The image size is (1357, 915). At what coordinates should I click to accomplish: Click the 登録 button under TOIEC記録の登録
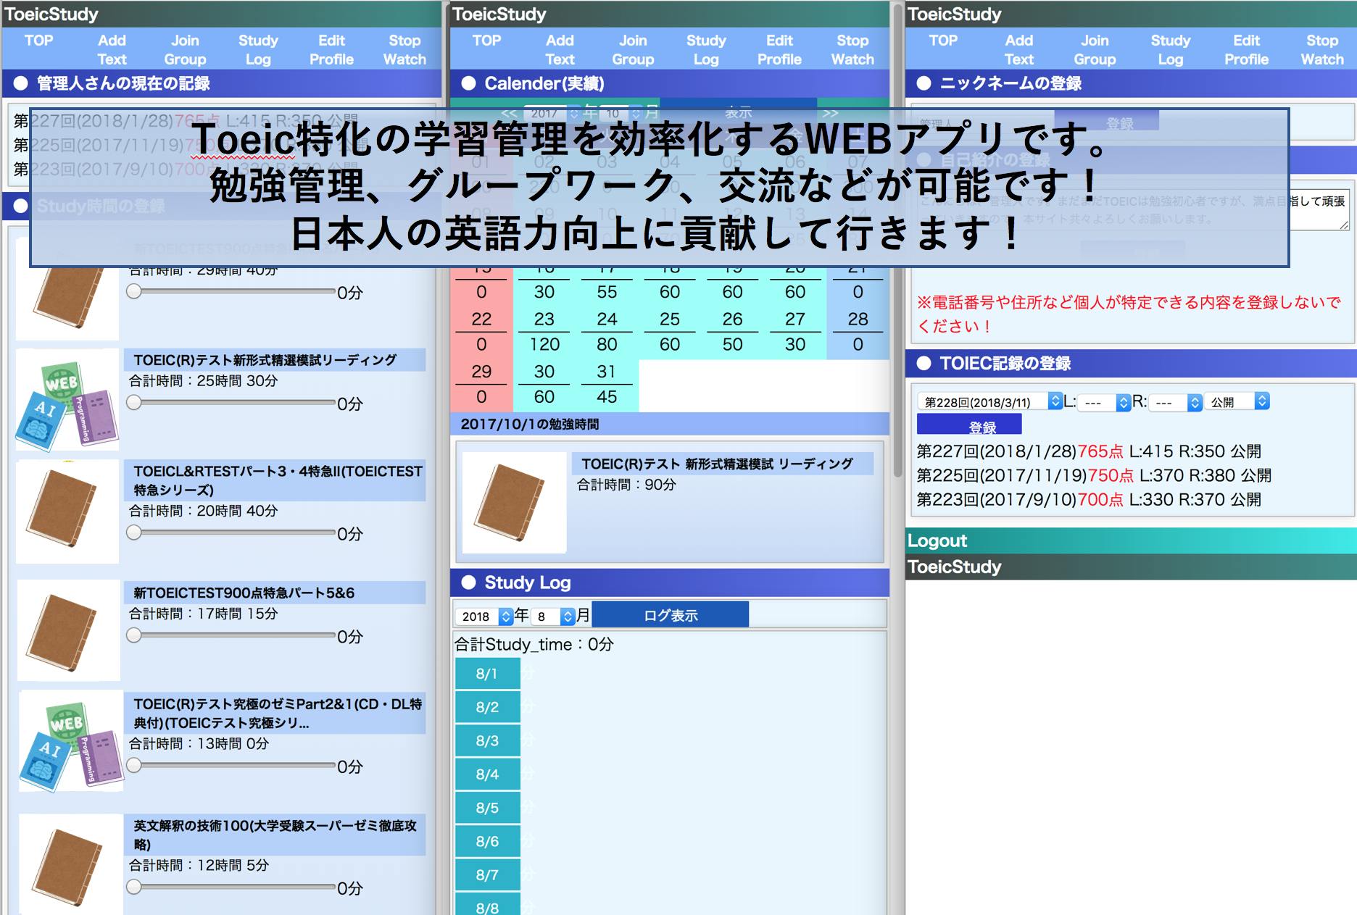(x=969, y=425)
